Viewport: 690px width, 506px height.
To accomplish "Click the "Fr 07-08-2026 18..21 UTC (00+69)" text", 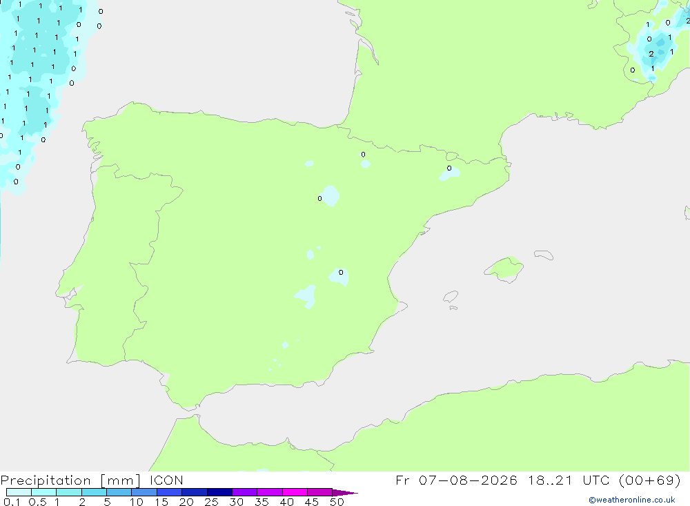I will click(538, 480).
